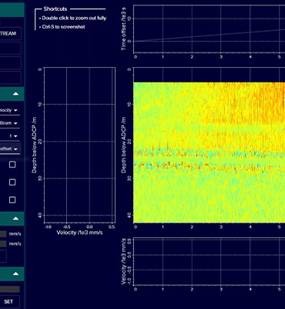Click the 'Double click to zoom out fully' hint
Viewport: 285px width, 309px height.
(x=74, y=18)
